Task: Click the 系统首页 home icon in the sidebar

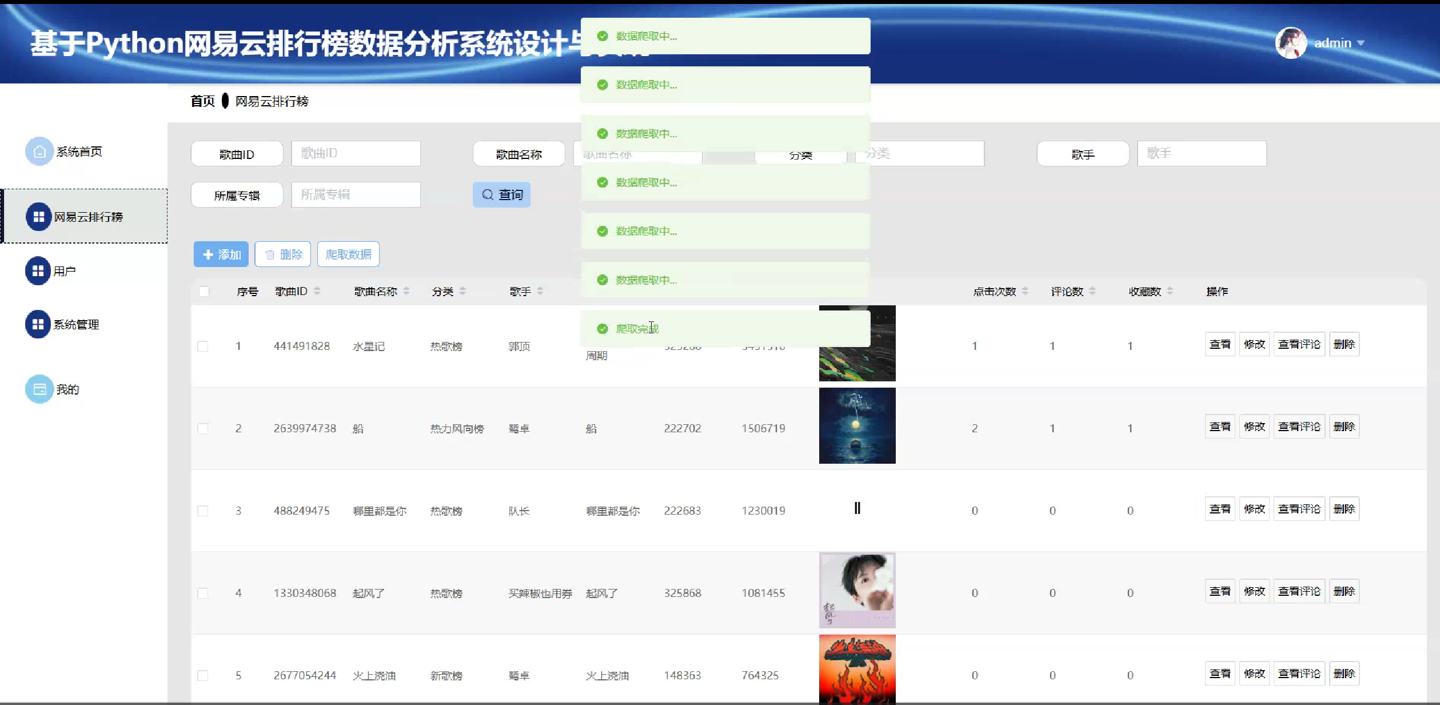Action: (39, 152)
